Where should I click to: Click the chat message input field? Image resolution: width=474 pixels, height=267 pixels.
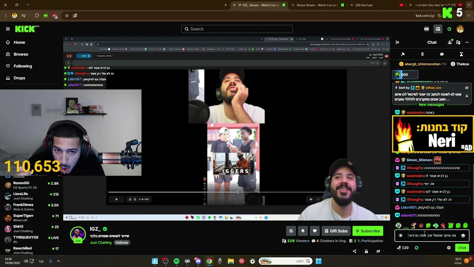[432, 235]
